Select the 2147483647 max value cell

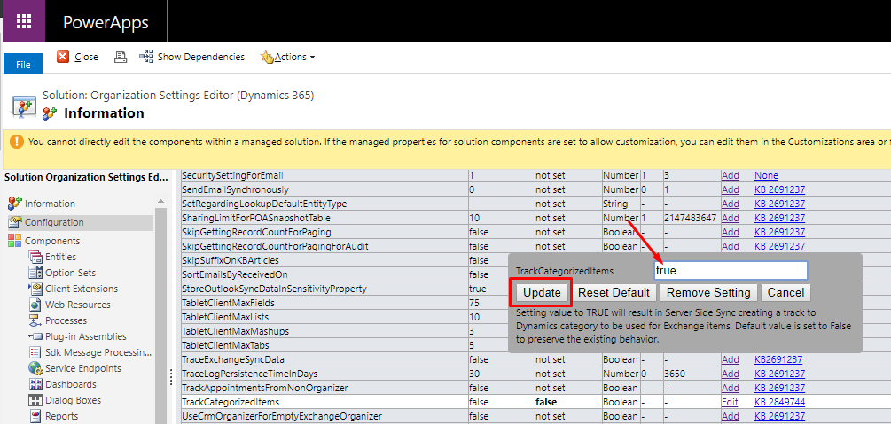(x=689, y=218)
